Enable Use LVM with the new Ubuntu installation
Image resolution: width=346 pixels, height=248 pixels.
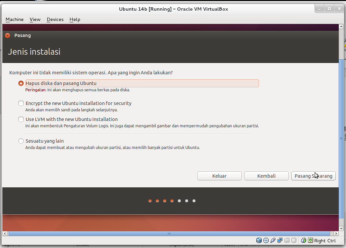coord(21,119)
